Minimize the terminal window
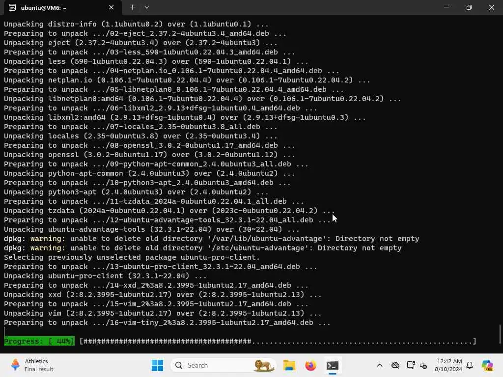 (x=446, y=7)
